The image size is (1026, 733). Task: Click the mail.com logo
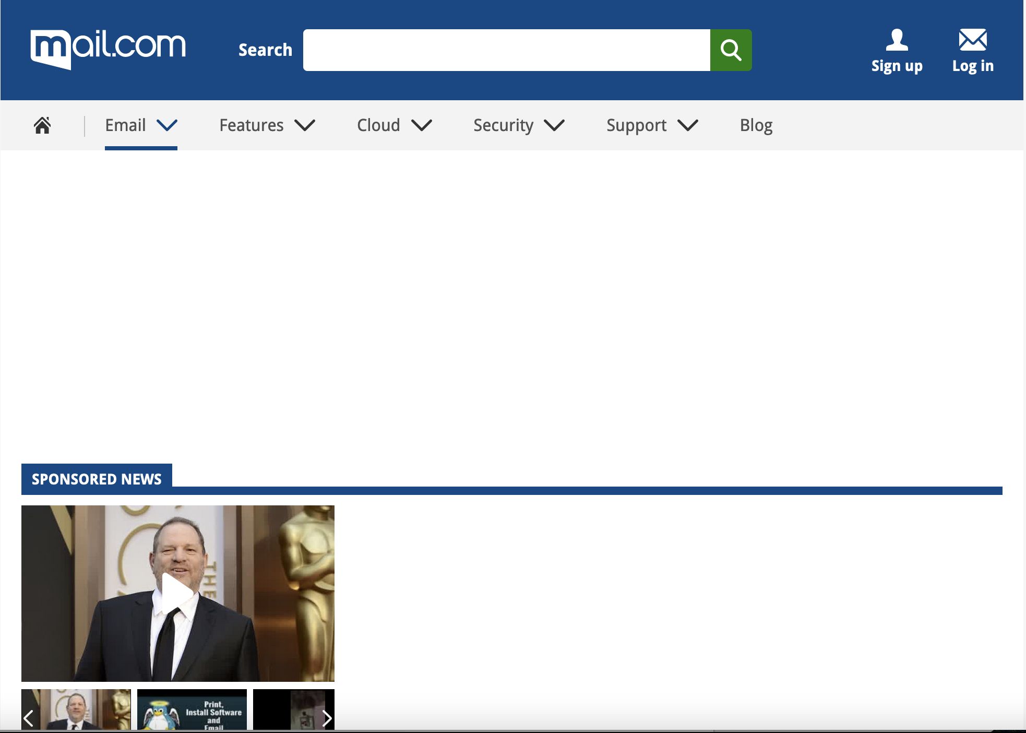click(x=108, y=49)
